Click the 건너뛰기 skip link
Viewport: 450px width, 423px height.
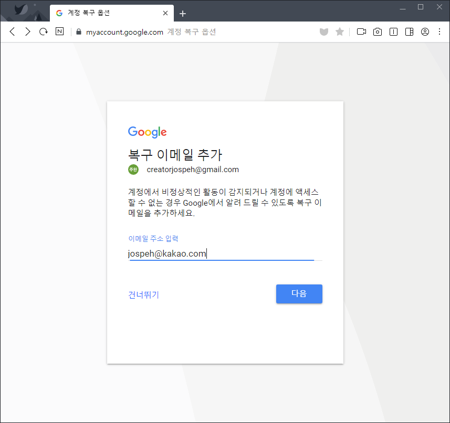point(143,294)
